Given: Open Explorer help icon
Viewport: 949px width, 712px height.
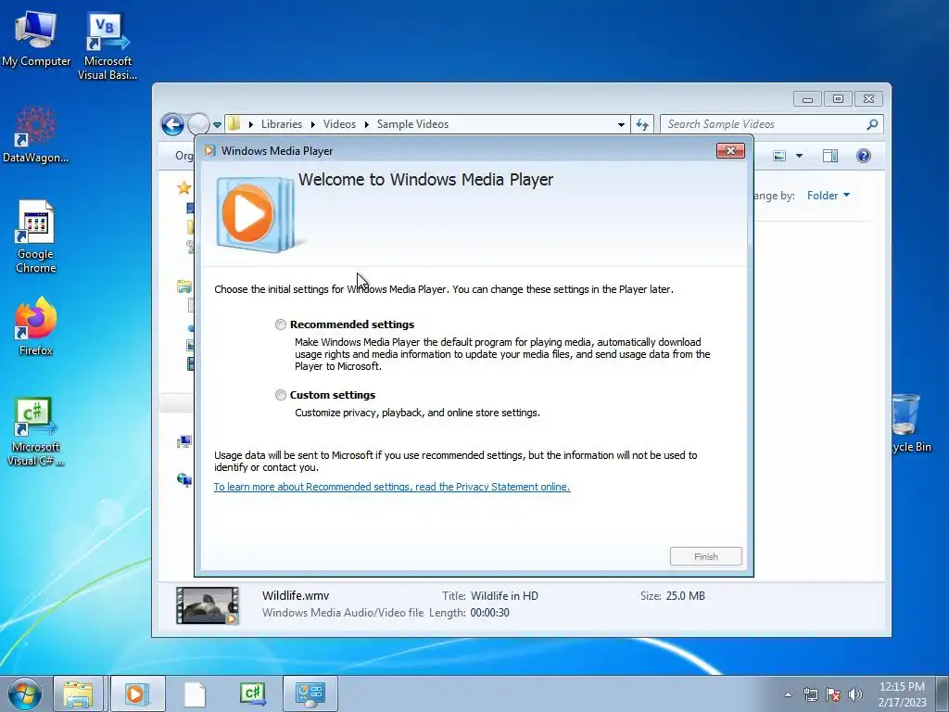Looking at the screenshot, I should coord(863,156).
